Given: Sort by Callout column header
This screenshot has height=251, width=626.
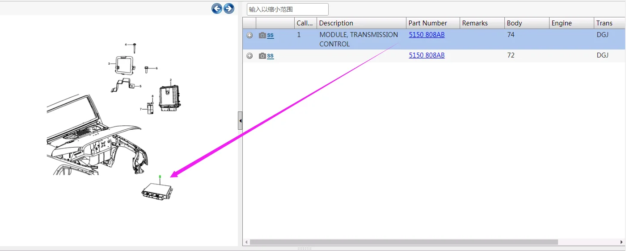Looking at the screenshot, I should pyautogui.click(x=305, y=23).
